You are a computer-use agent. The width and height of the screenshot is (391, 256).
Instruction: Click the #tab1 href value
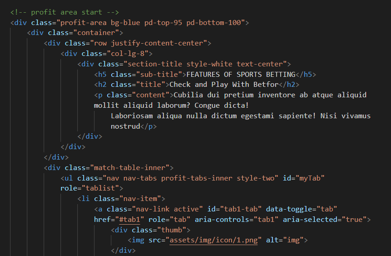click(x=129, y=220)
